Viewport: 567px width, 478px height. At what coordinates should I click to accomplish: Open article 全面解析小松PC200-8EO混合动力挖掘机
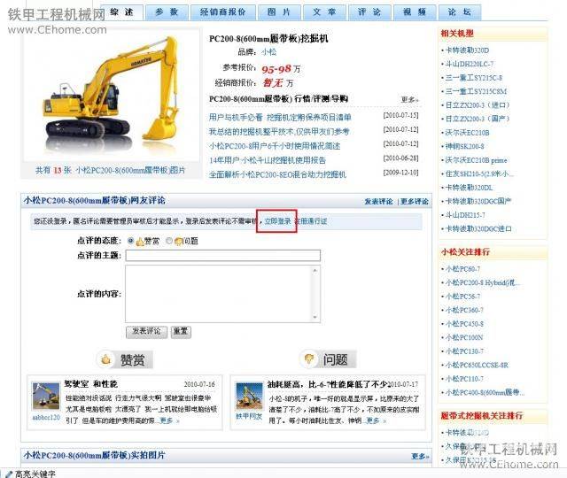[277, 174]
